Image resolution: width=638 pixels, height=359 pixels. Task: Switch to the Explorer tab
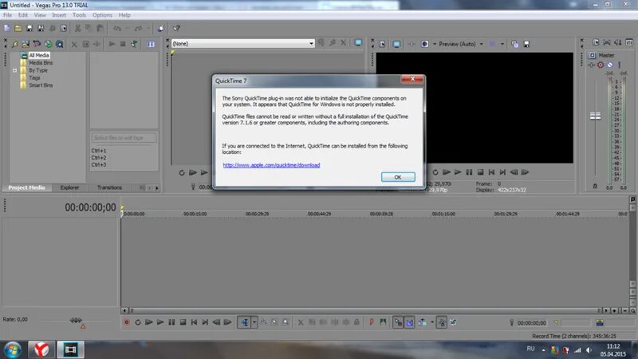69,187
